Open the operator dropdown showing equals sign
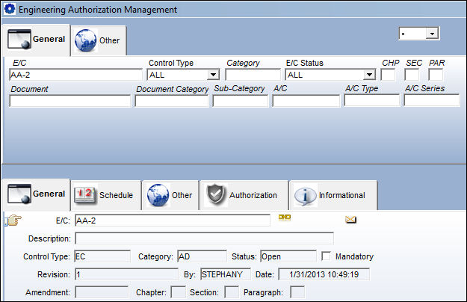The height and width of the screenshot is (302, 467). pos(432,34)
